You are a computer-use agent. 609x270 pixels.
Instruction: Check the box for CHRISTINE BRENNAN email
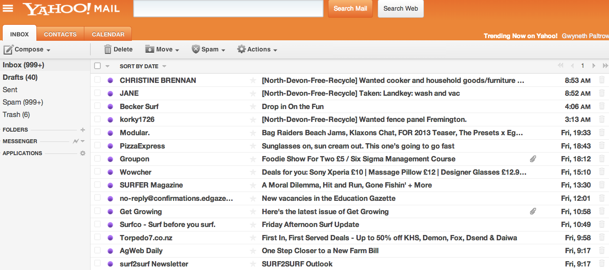[x=98, y=80]
